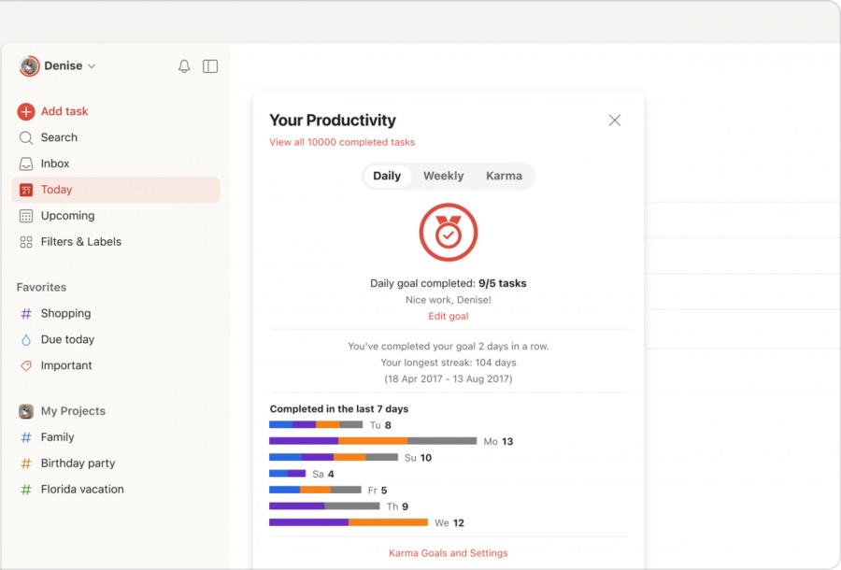
Task: Click the Filters & Labels icon
Action: pos(25,241)
